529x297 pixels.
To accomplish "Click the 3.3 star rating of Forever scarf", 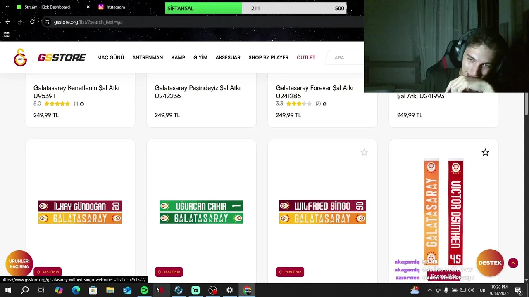I will coord(299,104).
